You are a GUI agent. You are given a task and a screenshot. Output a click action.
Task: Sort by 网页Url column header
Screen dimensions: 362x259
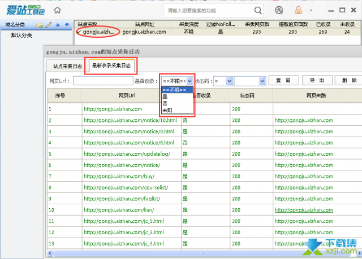127,95
